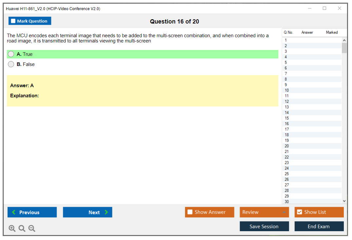Click the zoom out magnifier icon
352x240 pixels.
[32, 229]
